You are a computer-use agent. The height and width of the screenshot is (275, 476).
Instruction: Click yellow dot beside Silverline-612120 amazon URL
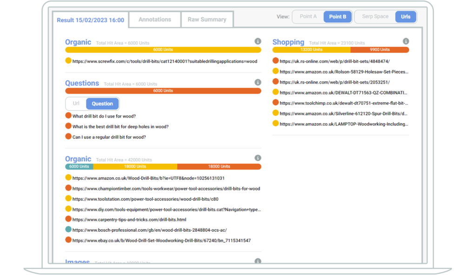click(276, 113)
